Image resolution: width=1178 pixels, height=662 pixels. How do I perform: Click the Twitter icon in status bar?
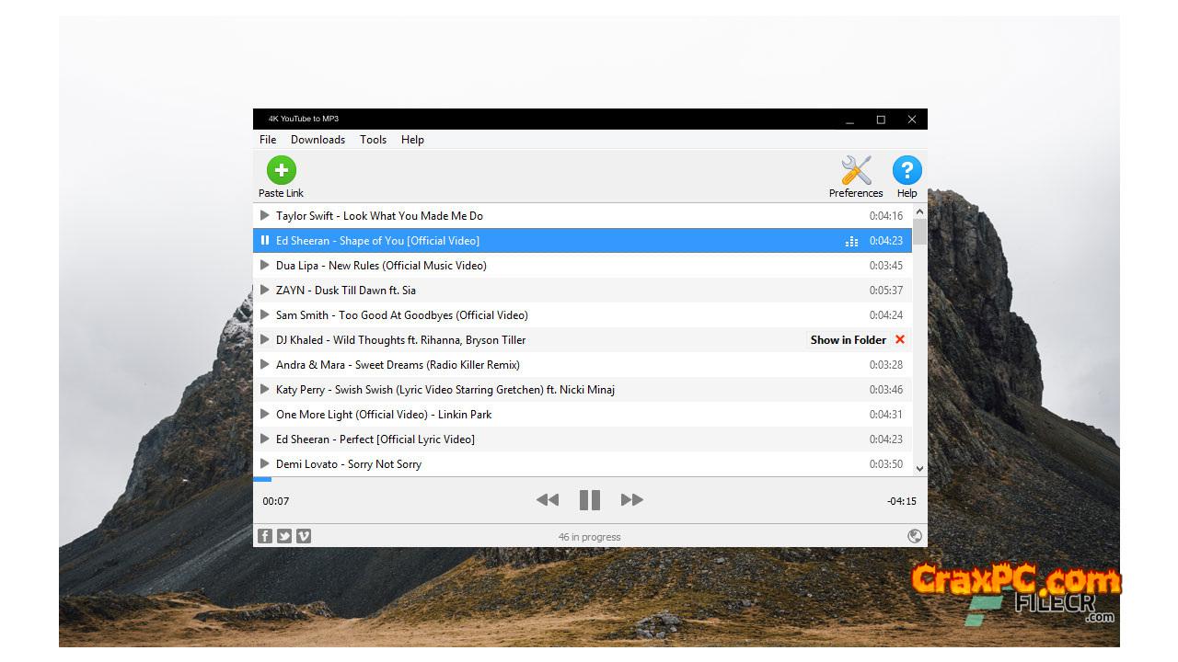[284, 536]
